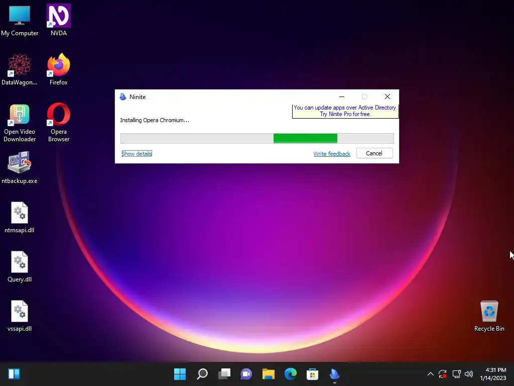Select the Query.dll desktop file

click(x=20, y=266)
